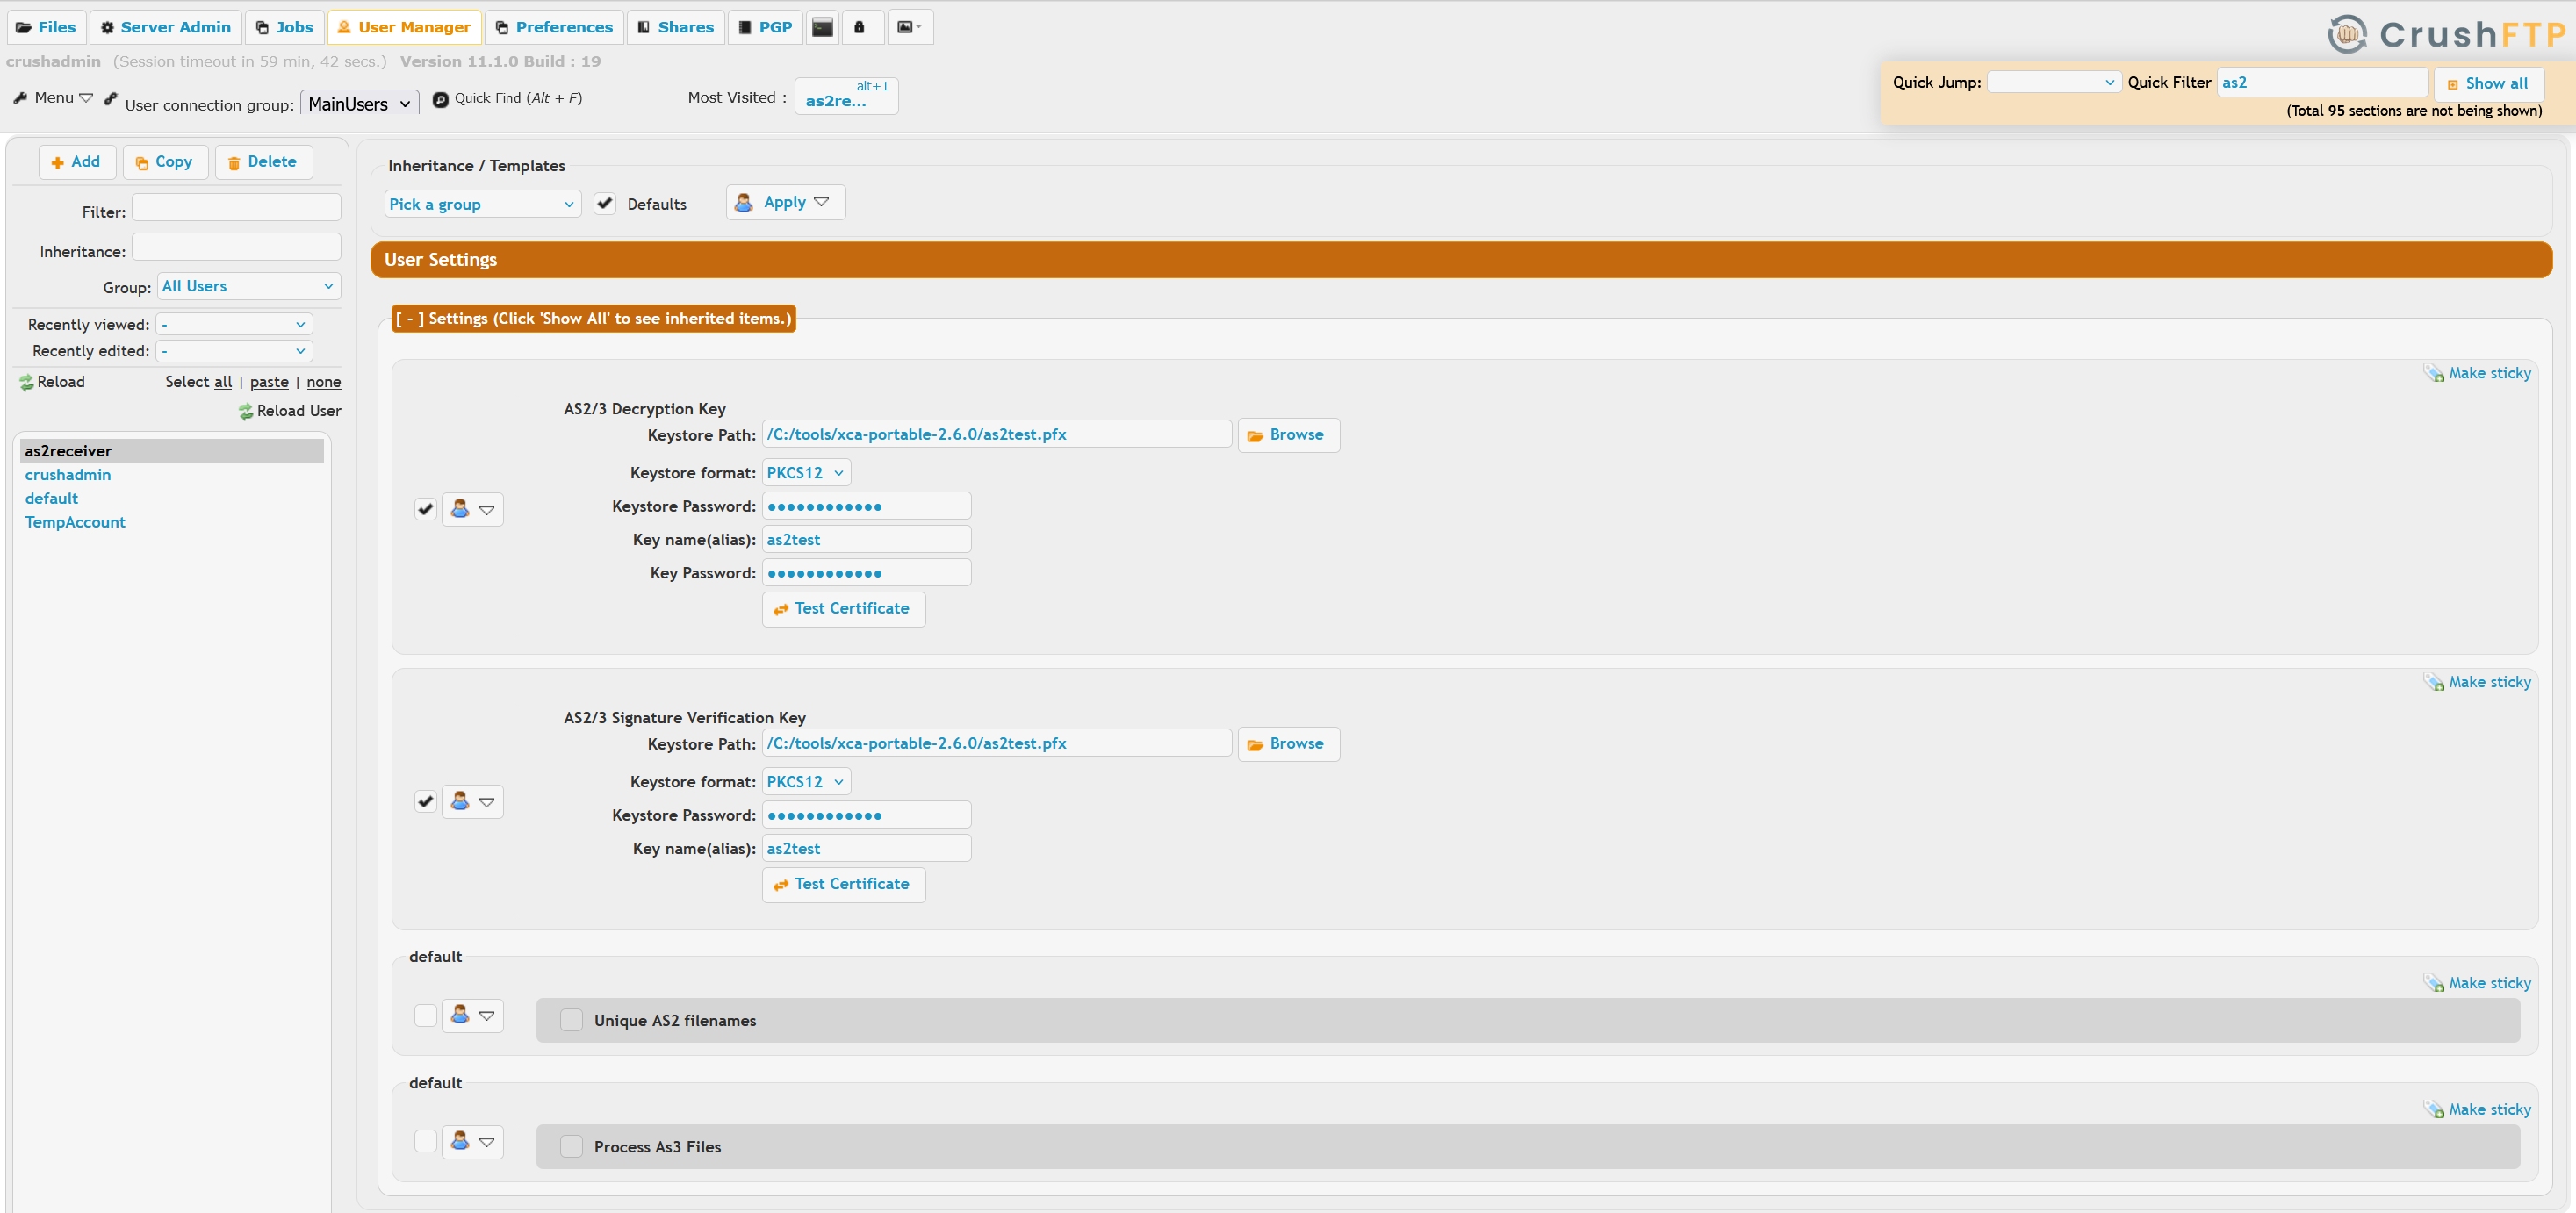The image size is (2576, 1213).
Task: Click the none link
Action: 323,382
